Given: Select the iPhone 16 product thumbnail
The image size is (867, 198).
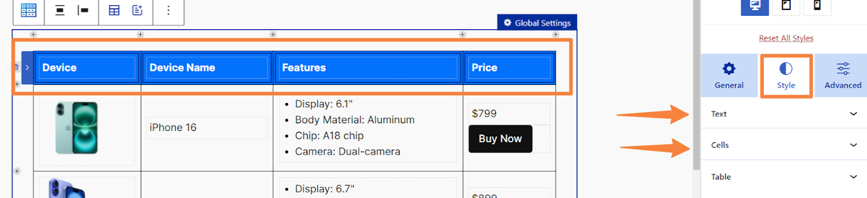Looking at the screenshot, I should 77,128.
